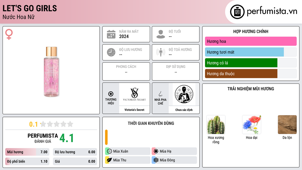Image resolution: width=302 pixels, height=170 pixels.
Task: Click the sillage icon beside Độ toả hương
Action: point(161,52)
